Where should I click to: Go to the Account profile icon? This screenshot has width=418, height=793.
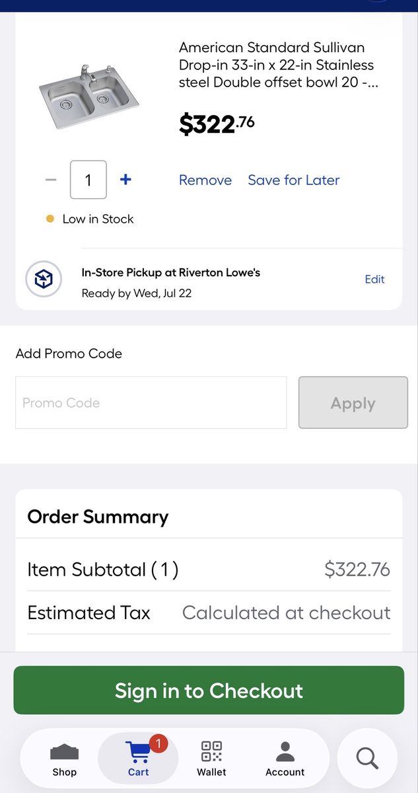point(285,751)
